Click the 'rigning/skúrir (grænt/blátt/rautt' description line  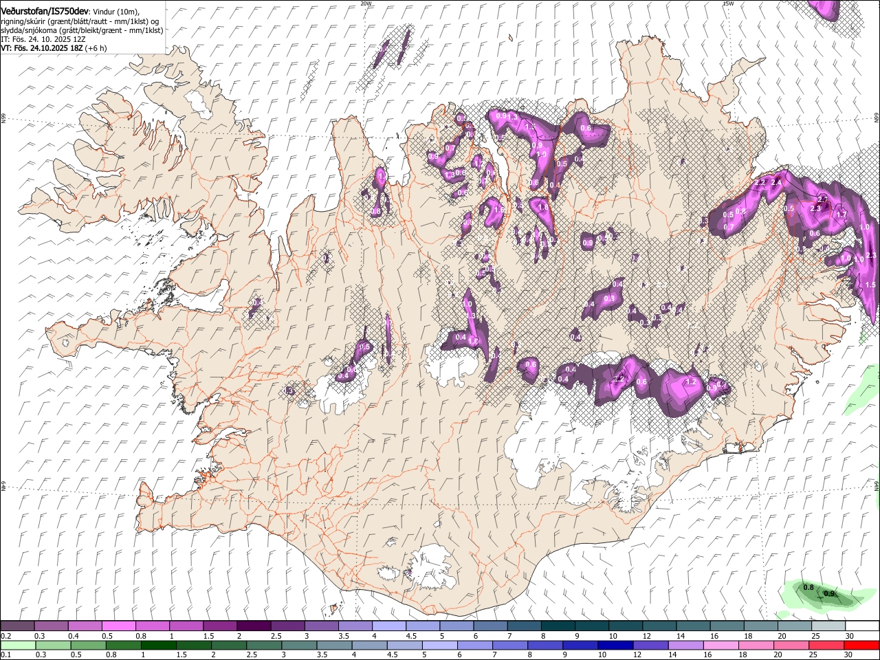pyautogui.click(x=80, y=21)
